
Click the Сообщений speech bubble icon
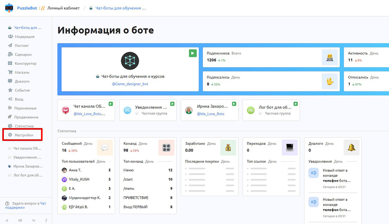pos(105,147)
